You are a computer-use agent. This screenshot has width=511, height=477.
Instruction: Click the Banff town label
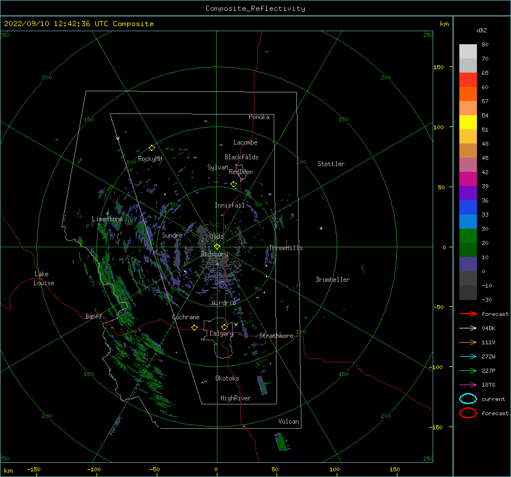[94, 316]
